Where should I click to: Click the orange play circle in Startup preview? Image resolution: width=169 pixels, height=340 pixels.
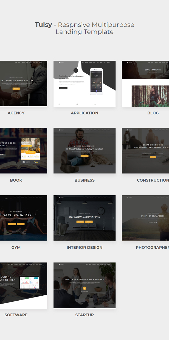coord(84,288)
